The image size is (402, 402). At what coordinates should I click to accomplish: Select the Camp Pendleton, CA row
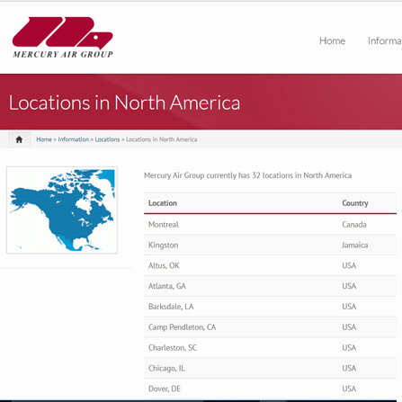pyautogui.click(x=270, y=327)
